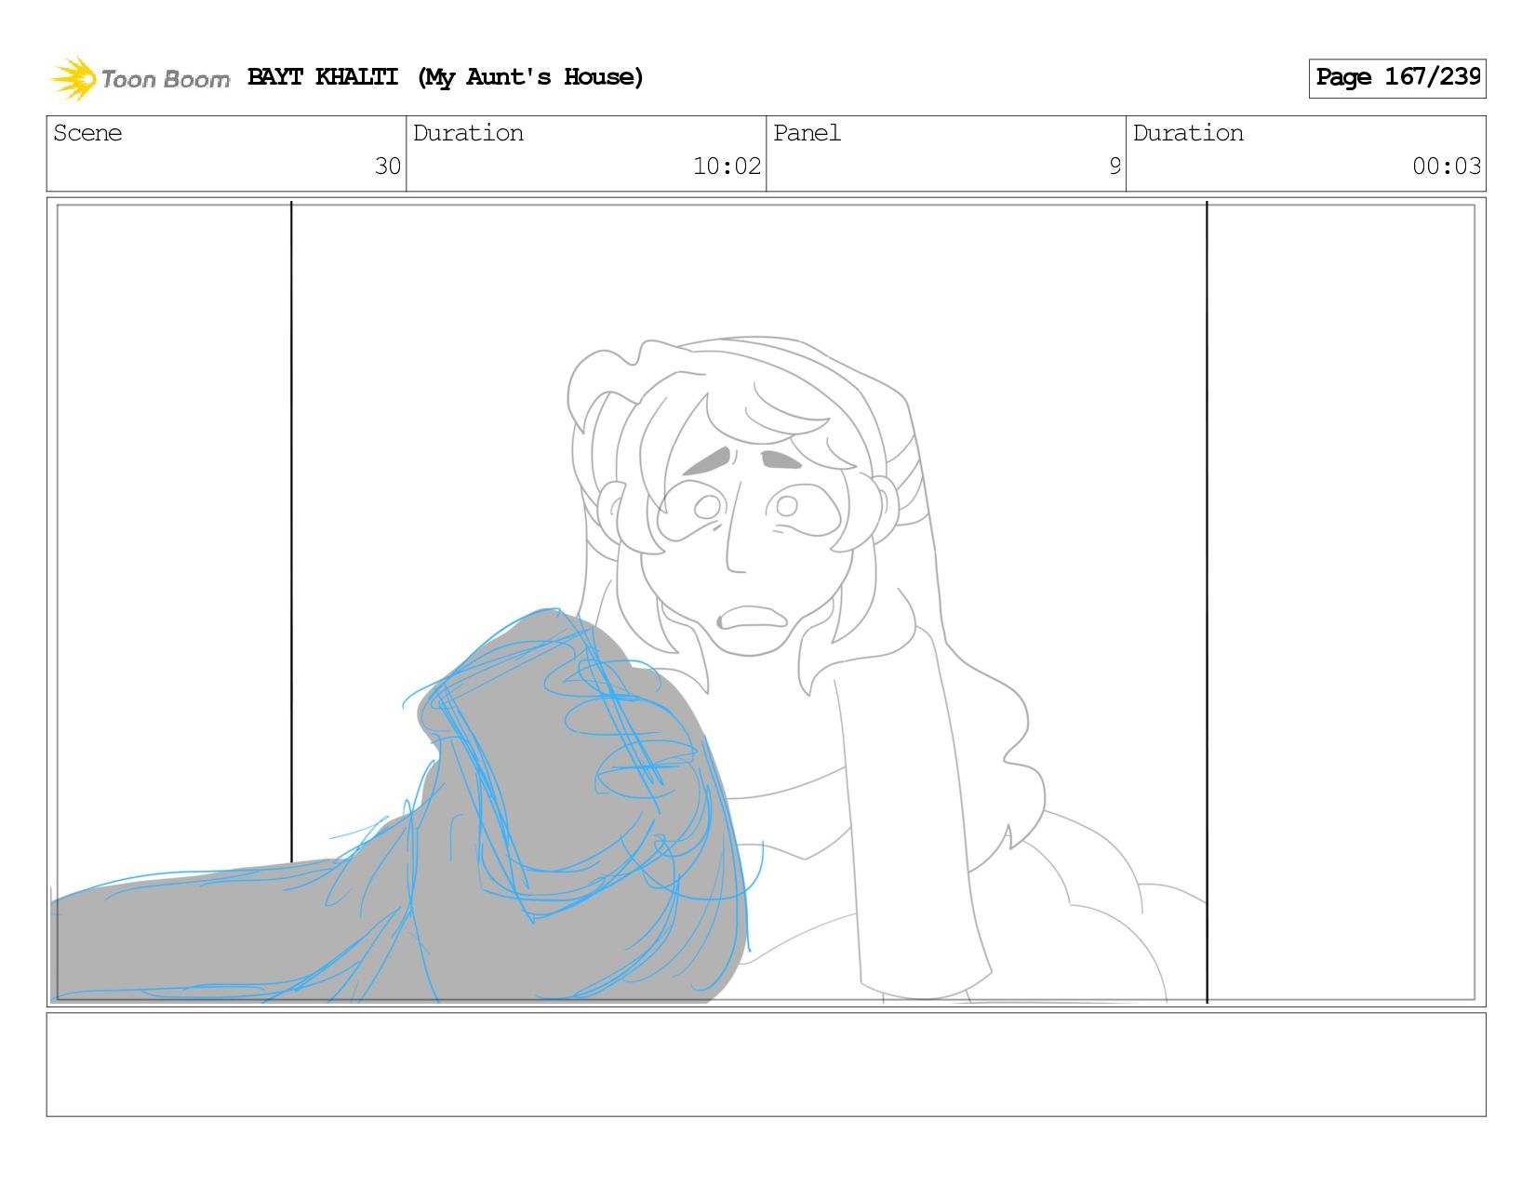
Task: Click the panel duration value "00:03"
Action: 1447,167
